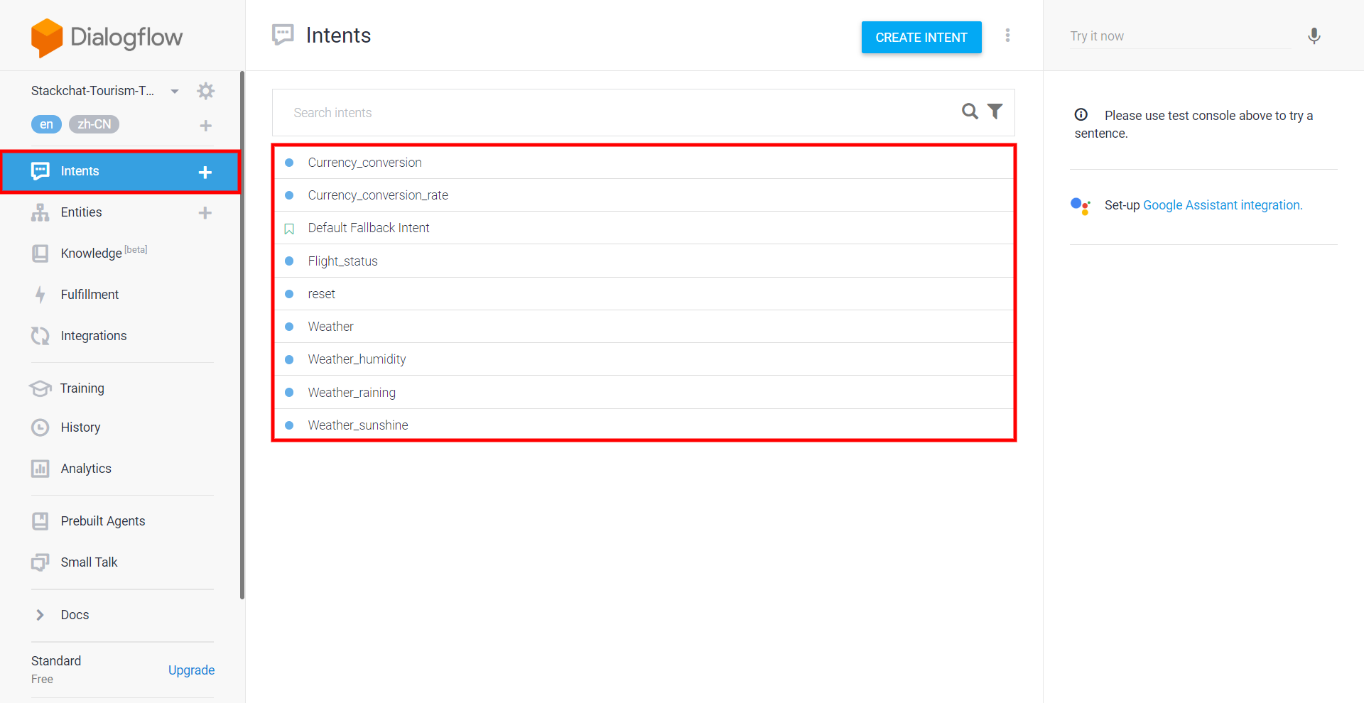Open Small Talk section
1364x703 pixels.
pyautogui.click(x=89, y=562)
